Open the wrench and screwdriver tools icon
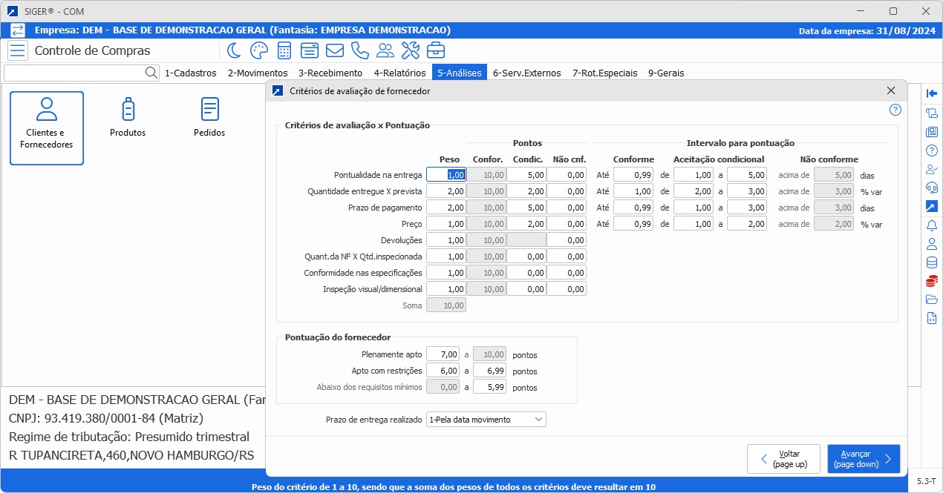This screenshot has height=493, width=943. pos(410,50)
